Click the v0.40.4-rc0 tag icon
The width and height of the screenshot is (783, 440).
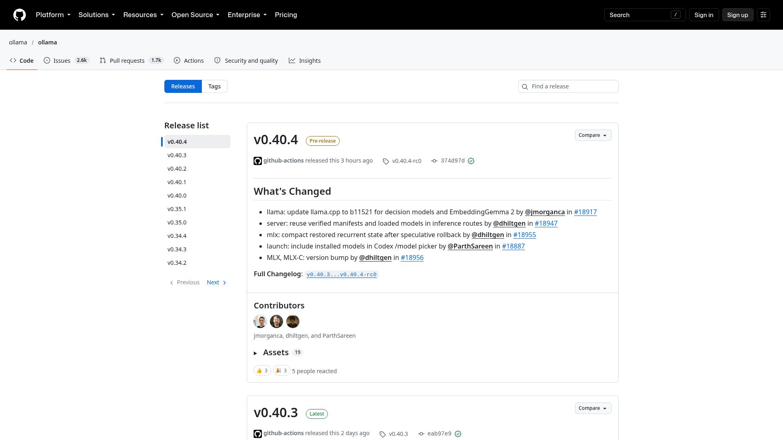click(x=386, y=161)
